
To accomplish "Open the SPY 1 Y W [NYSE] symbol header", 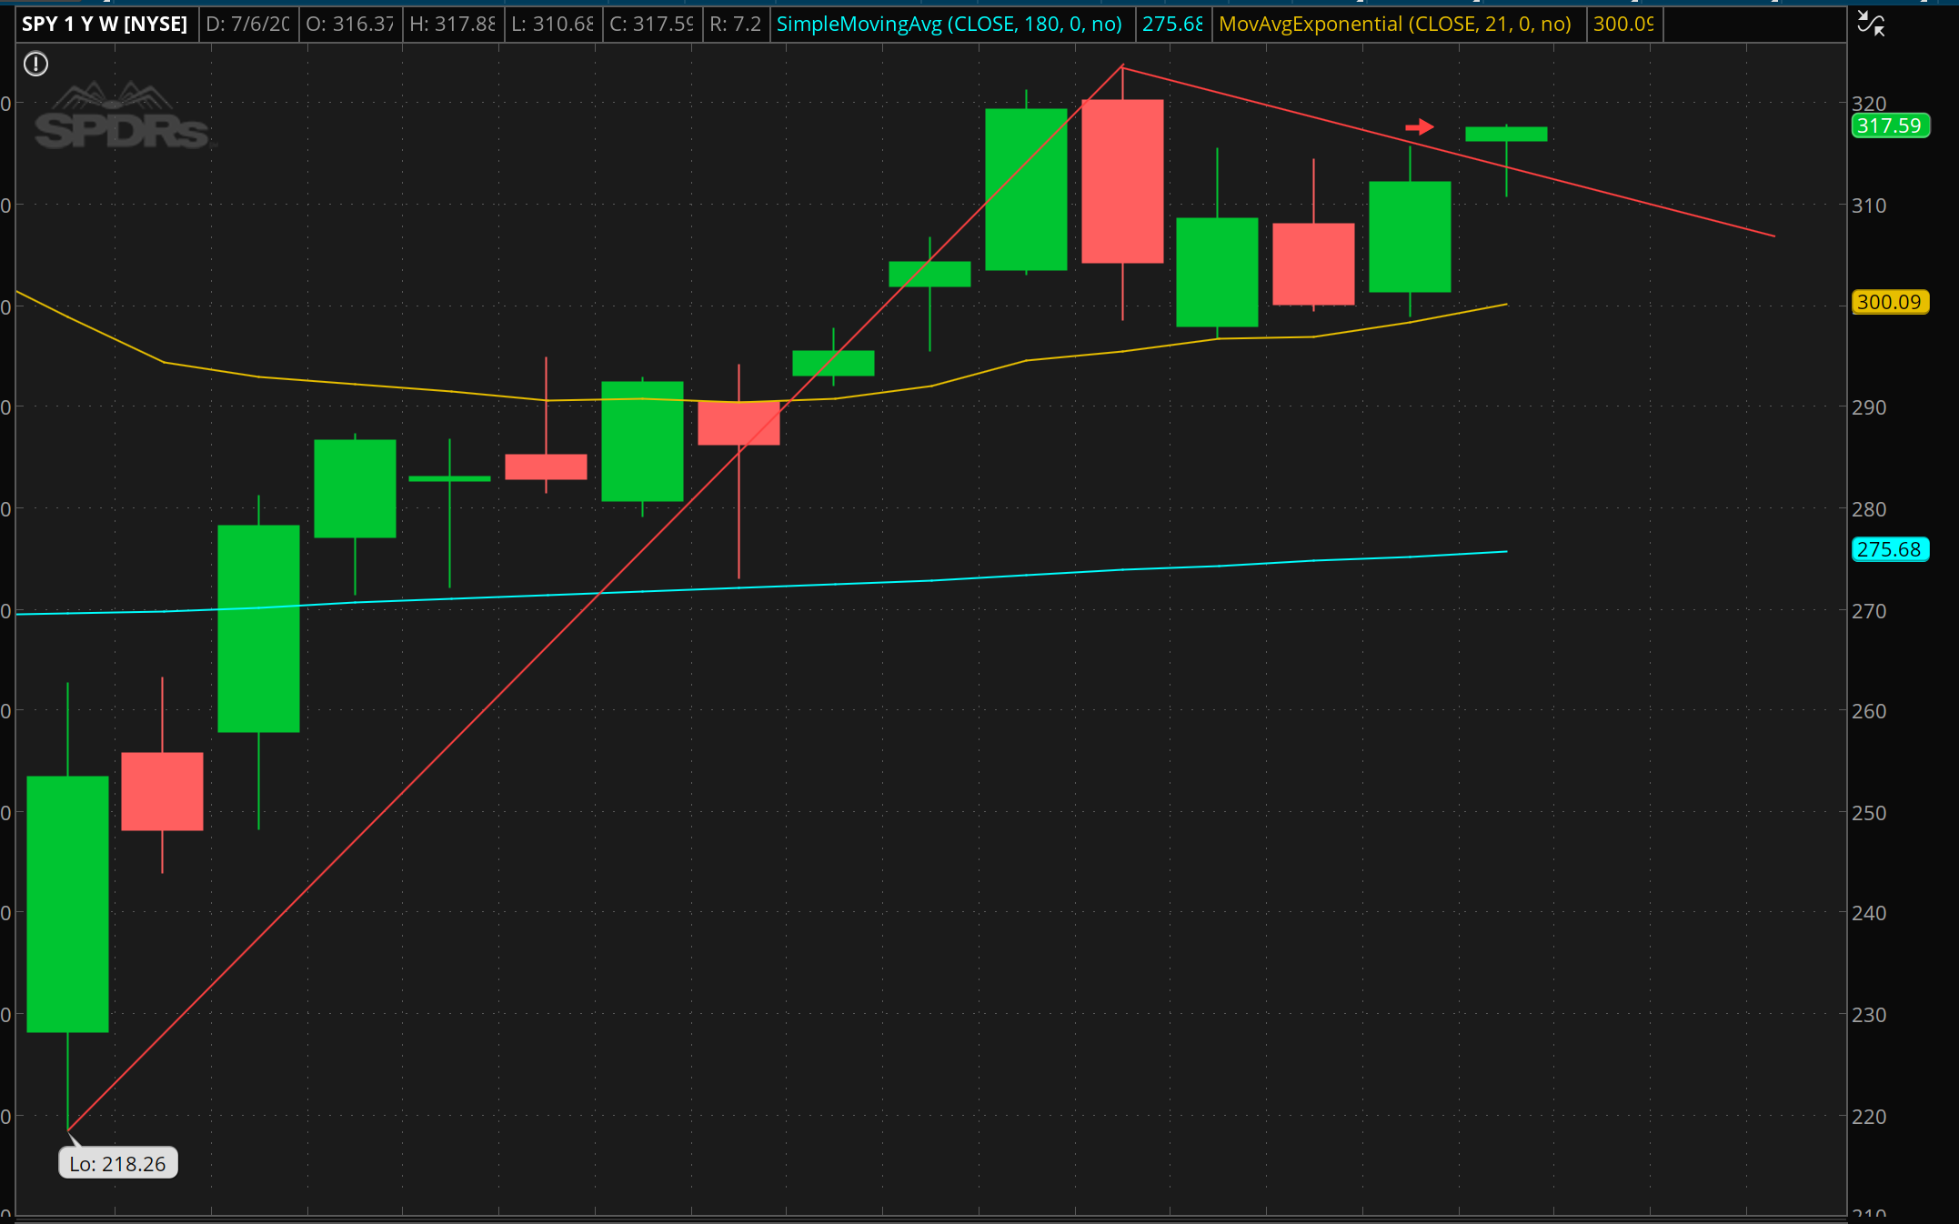I will coord(105,24).
